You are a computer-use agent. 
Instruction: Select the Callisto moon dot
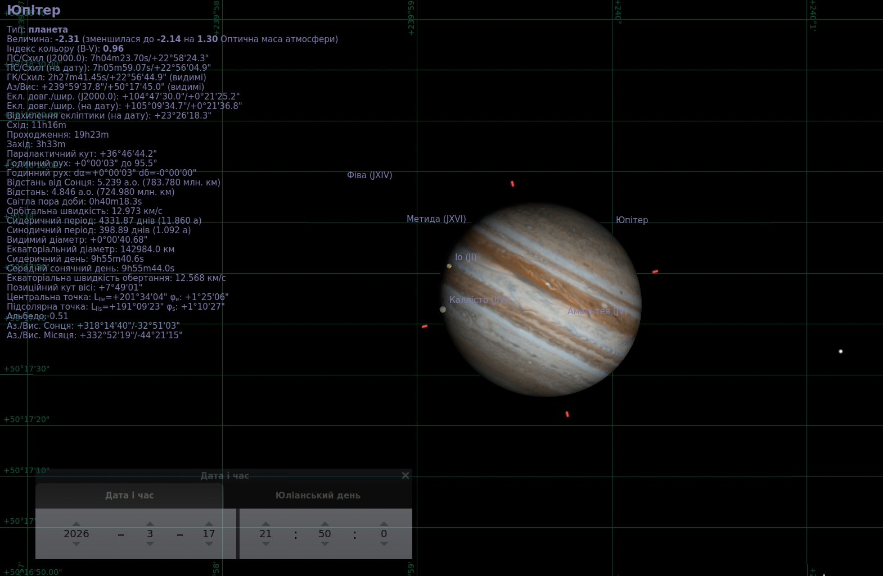coord(443,310)
